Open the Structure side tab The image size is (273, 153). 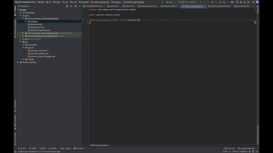coord(15,105)
